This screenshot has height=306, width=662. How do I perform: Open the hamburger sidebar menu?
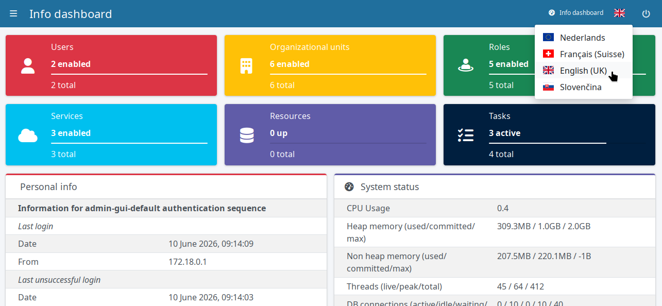[13, 13]
